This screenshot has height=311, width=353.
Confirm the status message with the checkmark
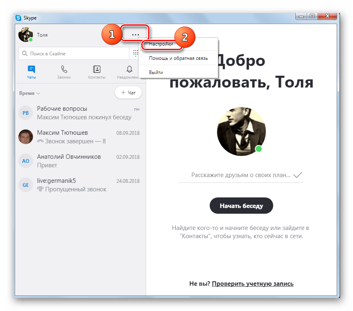[298, 175]
